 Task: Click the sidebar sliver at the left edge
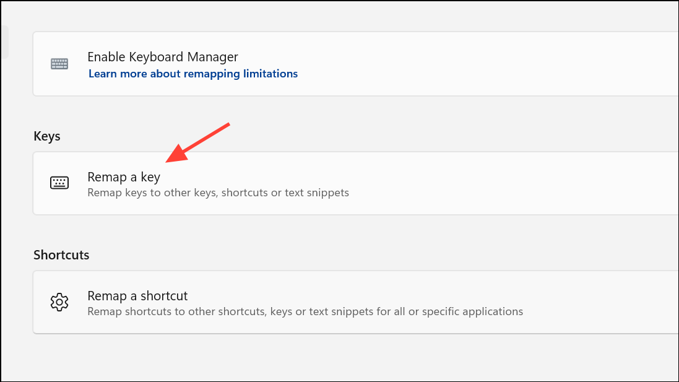click(x=4, y=42)
